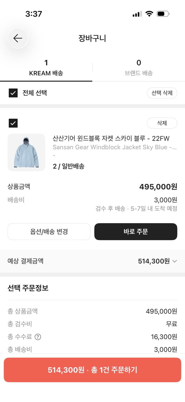Uncheck the 전체 선택 select-all checkbox

pyautogui.click(x=13, y=93)
